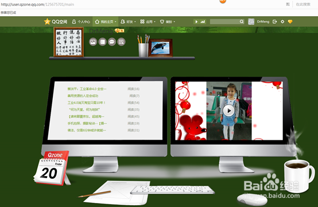Click the music equalizer bars icon
Image resolution: width=318 pixels, height=207 pixels.
coord(203,21)
